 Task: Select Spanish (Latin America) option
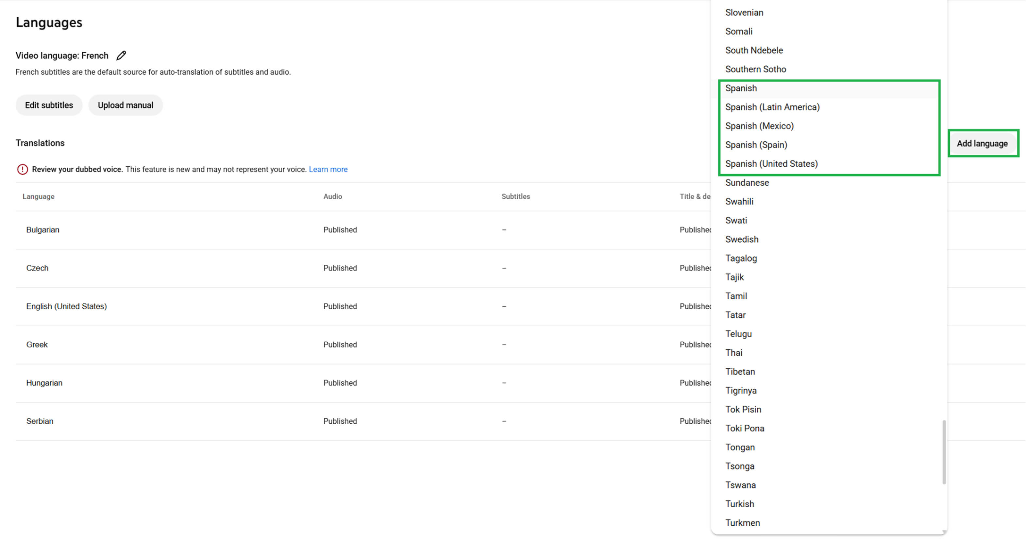pos(829,107)
